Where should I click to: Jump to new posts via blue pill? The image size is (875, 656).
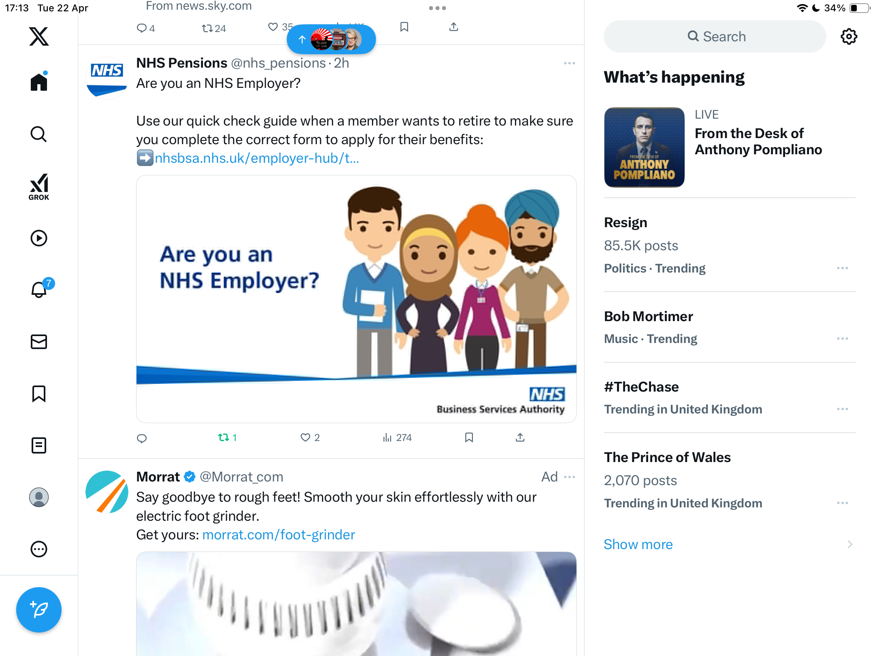click(x=331, y=39)
